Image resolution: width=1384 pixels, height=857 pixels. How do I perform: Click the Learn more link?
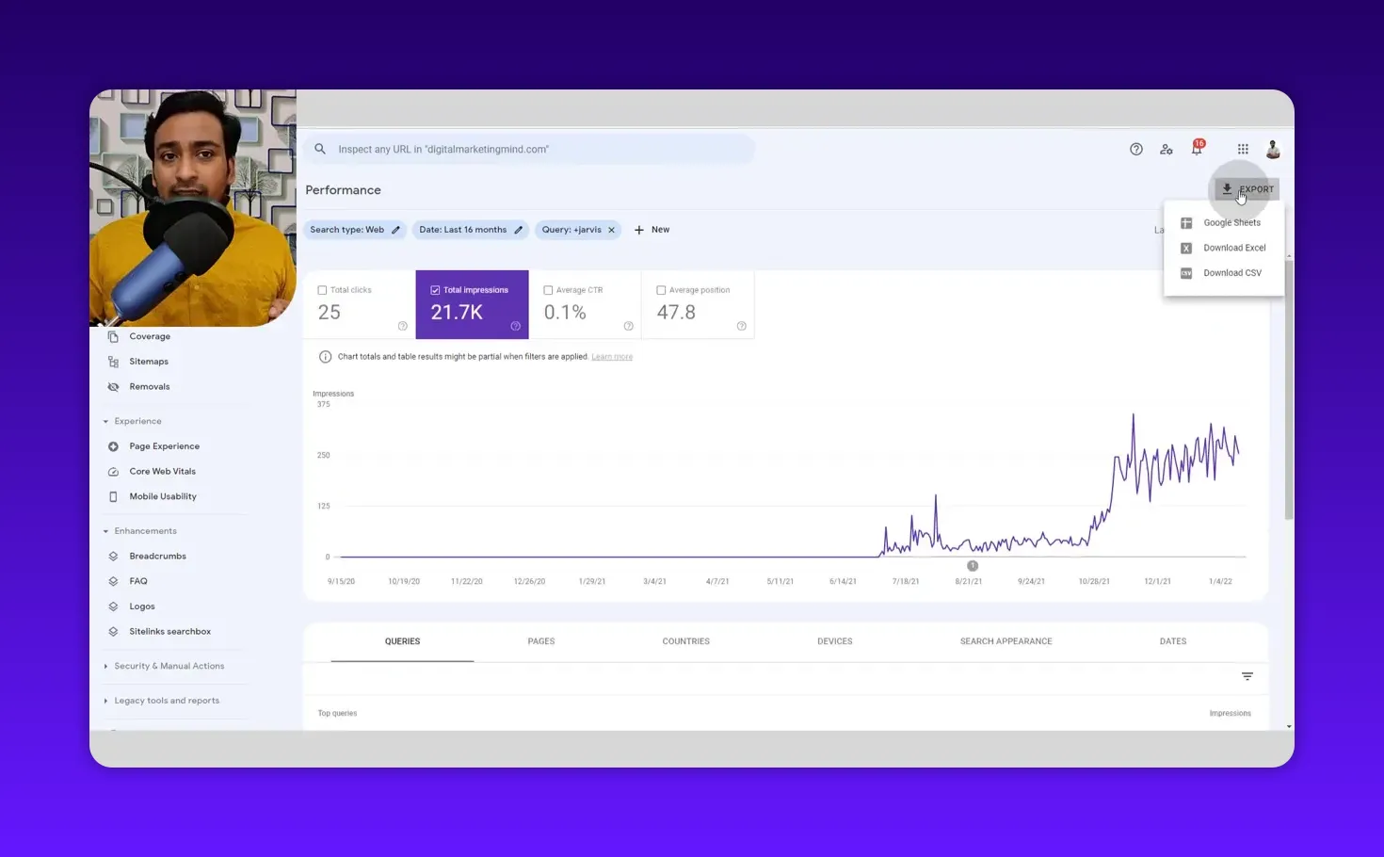coord(612,356)
